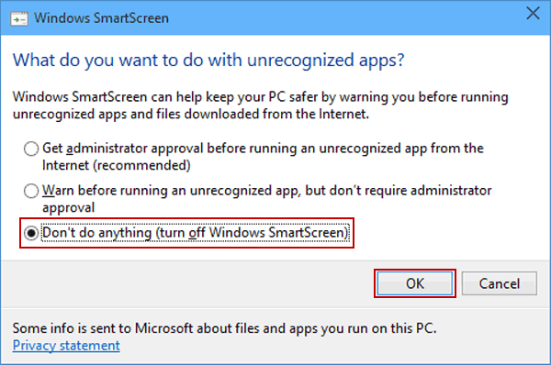The image size is (551, 365).
Task: Open the Privacy statement link
Action: (x=66, y=346)
